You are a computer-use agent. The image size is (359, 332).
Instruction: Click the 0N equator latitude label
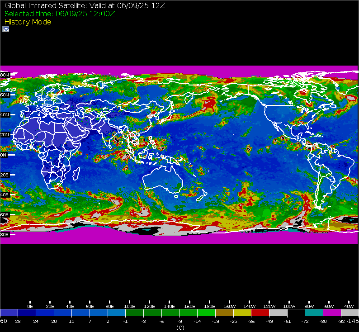4,155
